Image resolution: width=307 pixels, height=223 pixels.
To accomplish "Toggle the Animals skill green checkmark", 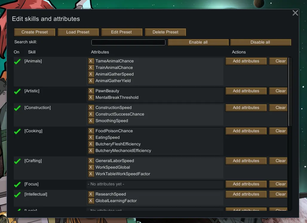I will pos(17,61).
